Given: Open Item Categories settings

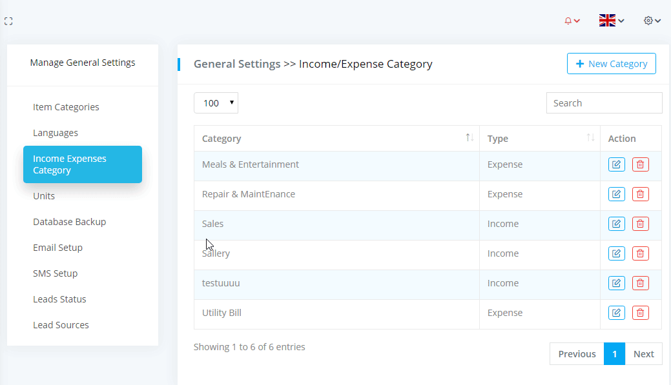Looking at the screenshot, I should 66,107.
